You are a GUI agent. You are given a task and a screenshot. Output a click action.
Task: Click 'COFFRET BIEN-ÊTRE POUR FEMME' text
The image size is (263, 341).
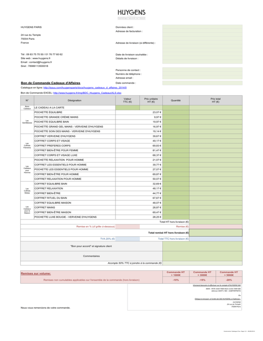tap(56, 150)
